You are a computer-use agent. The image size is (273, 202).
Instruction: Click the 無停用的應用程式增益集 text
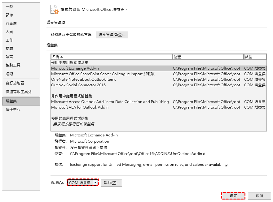(x=74, y=124)
